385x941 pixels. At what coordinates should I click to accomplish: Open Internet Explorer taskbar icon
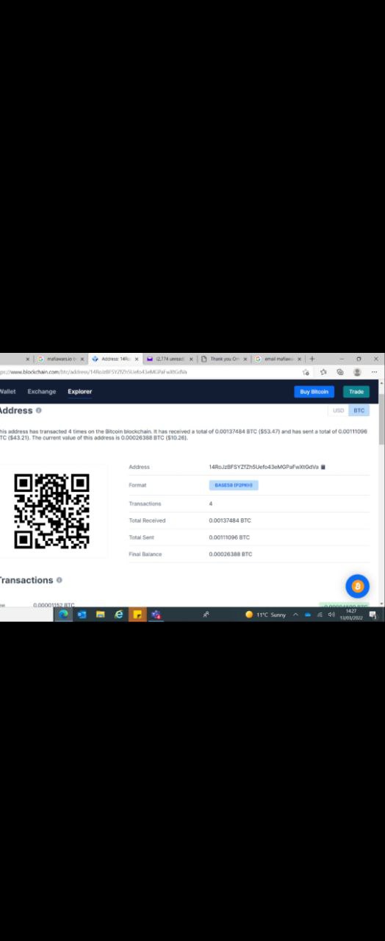point(119,615)
